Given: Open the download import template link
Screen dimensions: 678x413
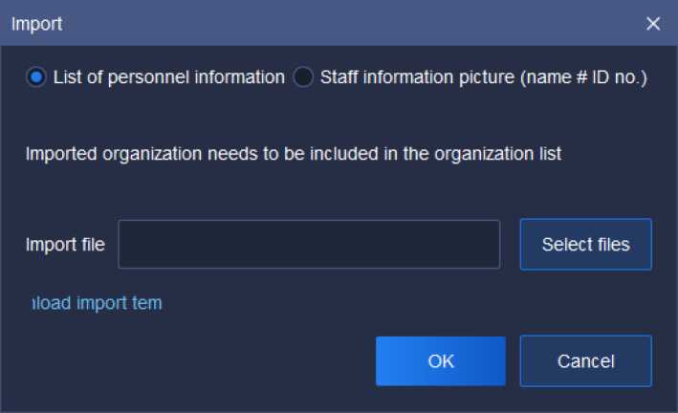Looking at the screenshot, I should [96, 303].
